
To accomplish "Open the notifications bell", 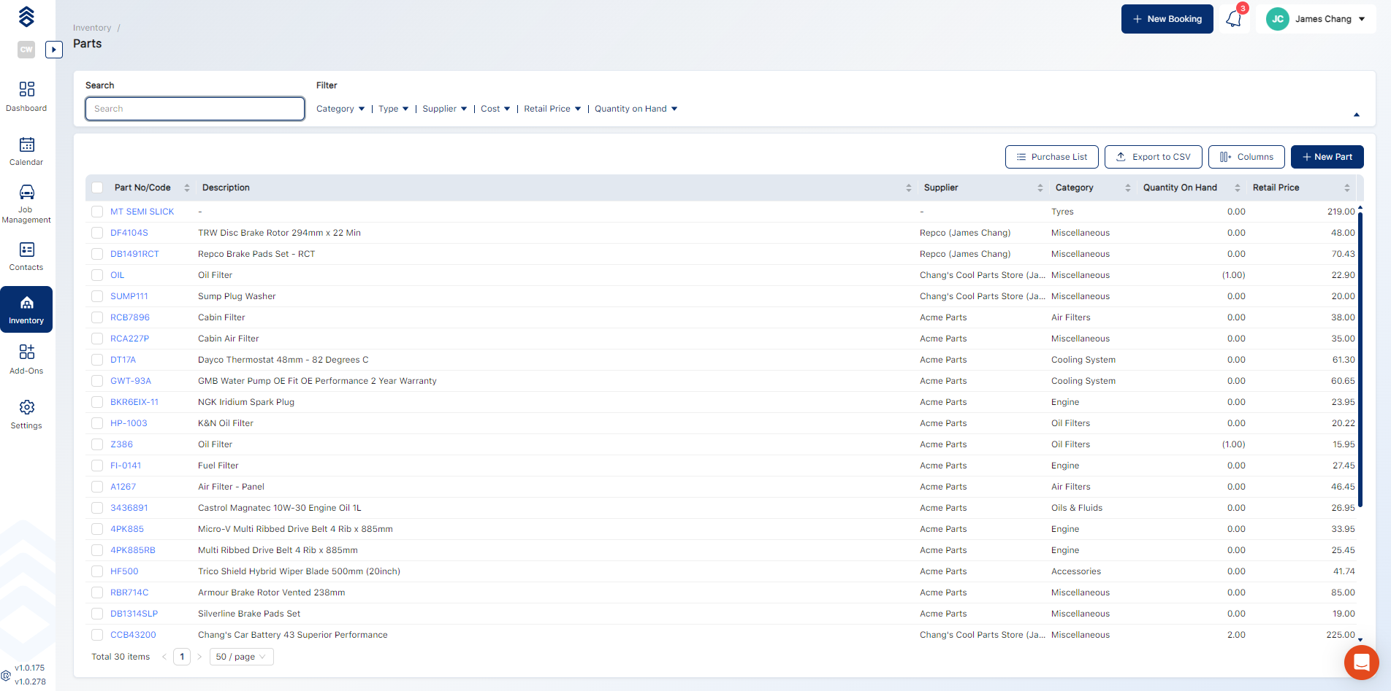I will [x=1234, y=18].
